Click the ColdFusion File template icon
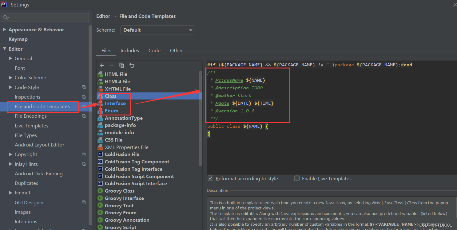The image size is (457, 230). [100, 154]
